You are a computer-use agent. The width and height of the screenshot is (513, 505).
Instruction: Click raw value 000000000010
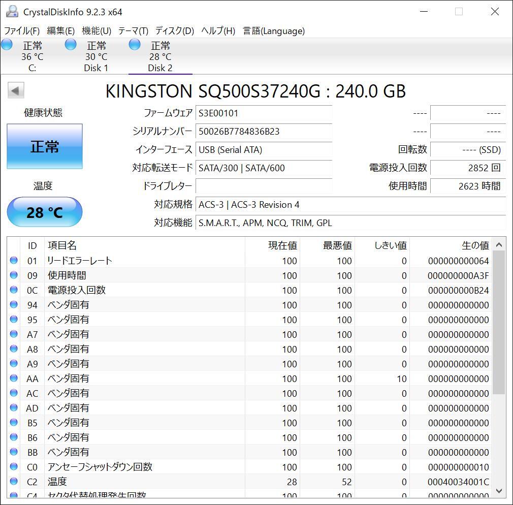coord(458,467)
